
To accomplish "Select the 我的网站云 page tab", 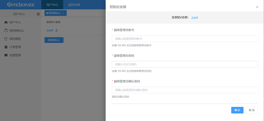I will 54,13.
